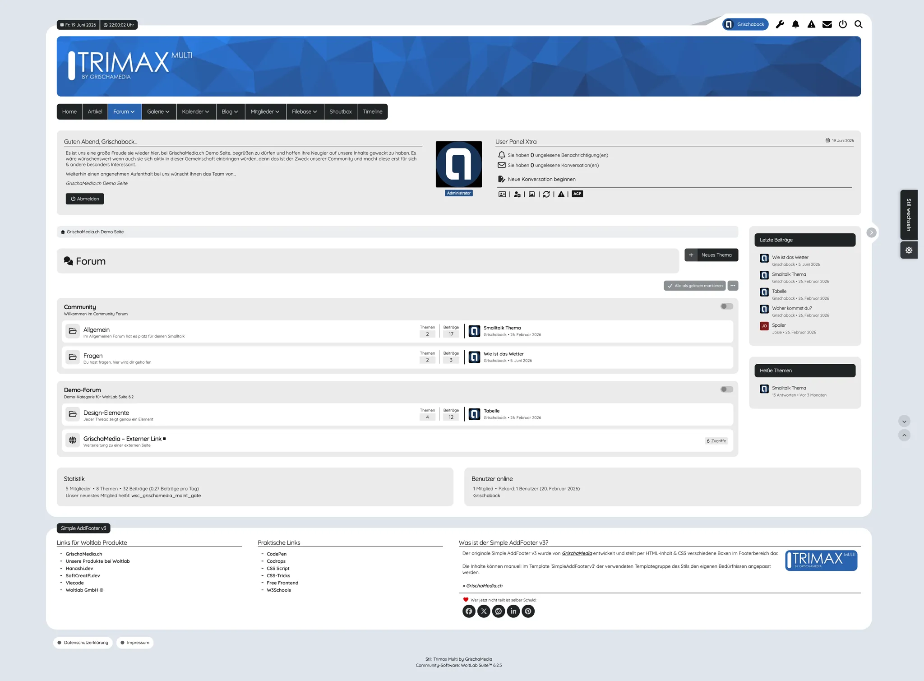Click the Grischabock user menu pill

(x=745, y=24)
